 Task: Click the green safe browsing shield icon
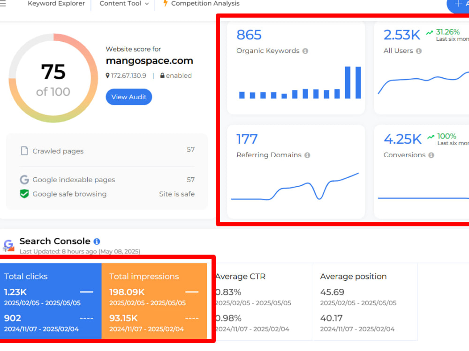coord(24,194)
